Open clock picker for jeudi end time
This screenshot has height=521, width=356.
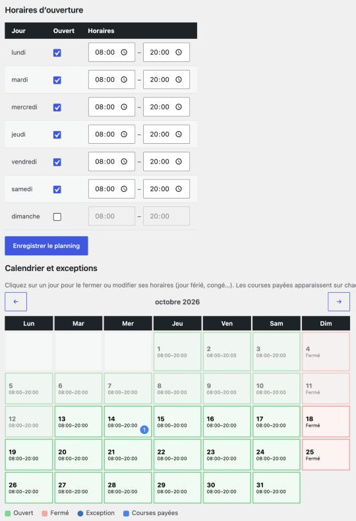179,135
